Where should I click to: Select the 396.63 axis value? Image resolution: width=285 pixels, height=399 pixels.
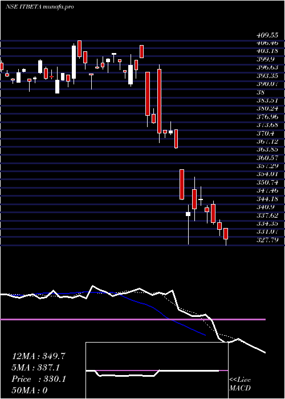click(x=267, y=67)
